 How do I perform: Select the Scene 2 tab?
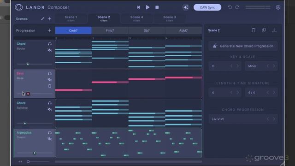(104, 18)
